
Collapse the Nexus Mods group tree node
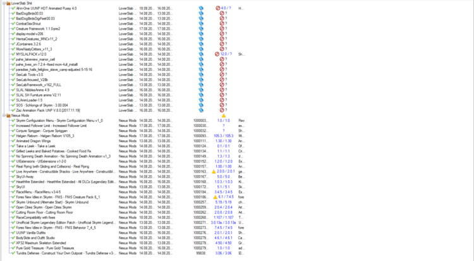[4, 116]
